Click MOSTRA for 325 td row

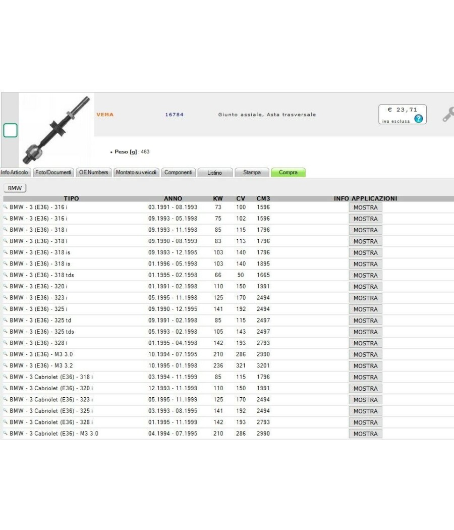[366, 321]
